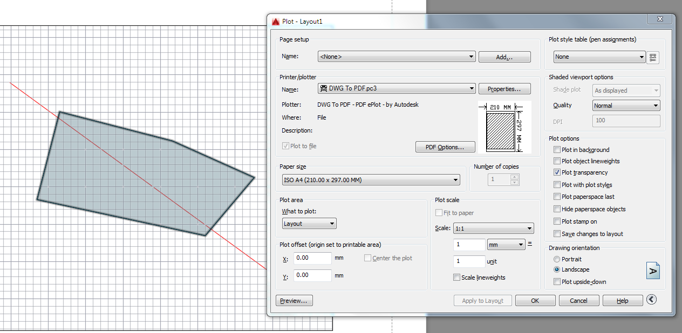This screenshot has height=333, width=682.
Task: Expand more options with the chevron arrow
Action: 651,300
